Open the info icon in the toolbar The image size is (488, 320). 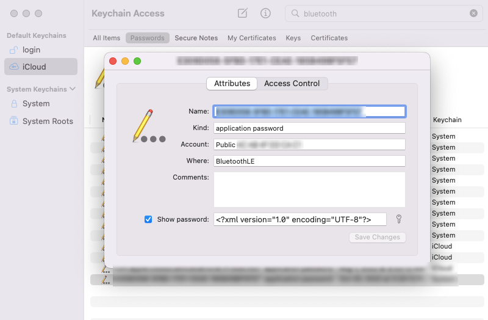[x=265, y=13]
